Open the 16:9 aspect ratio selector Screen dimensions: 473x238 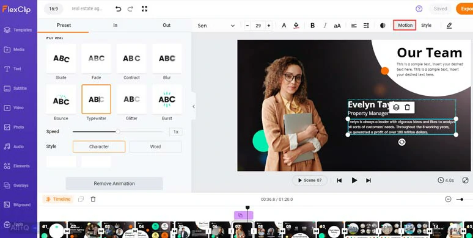(53, 9)
